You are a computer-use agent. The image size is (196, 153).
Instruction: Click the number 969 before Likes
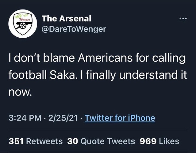148,141
